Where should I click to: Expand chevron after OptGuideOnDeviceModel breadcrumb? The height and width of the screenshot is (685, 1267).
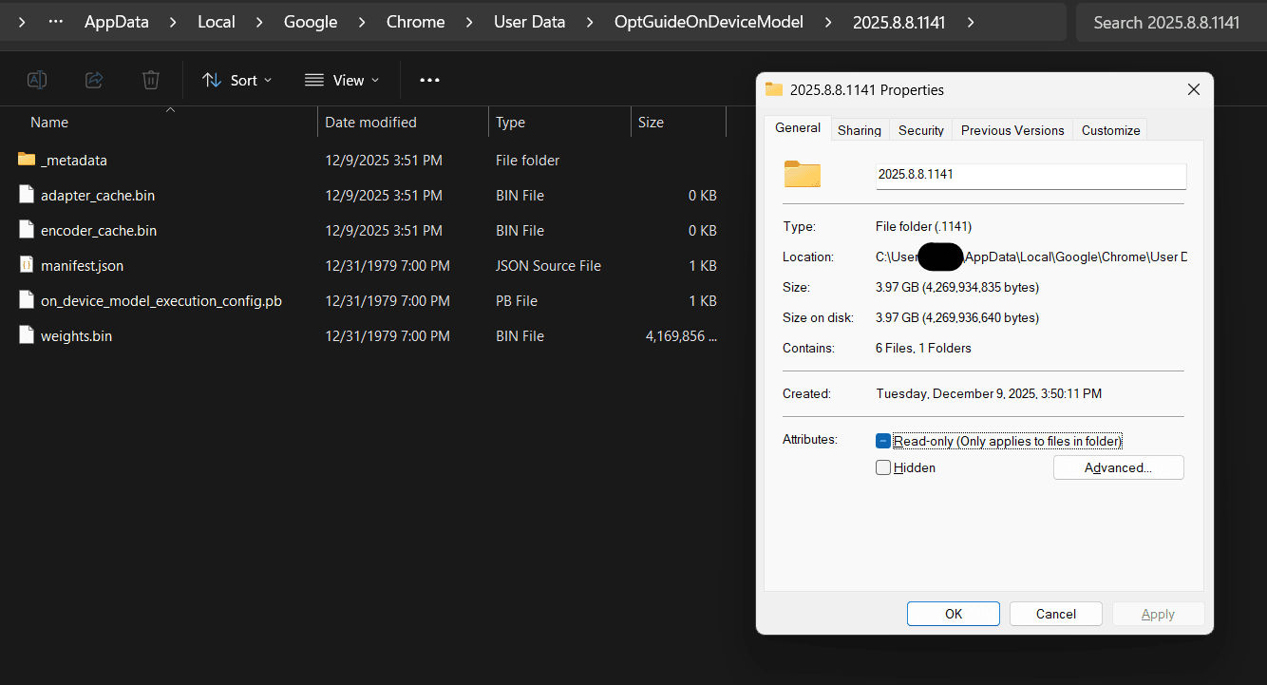[828, 22]
